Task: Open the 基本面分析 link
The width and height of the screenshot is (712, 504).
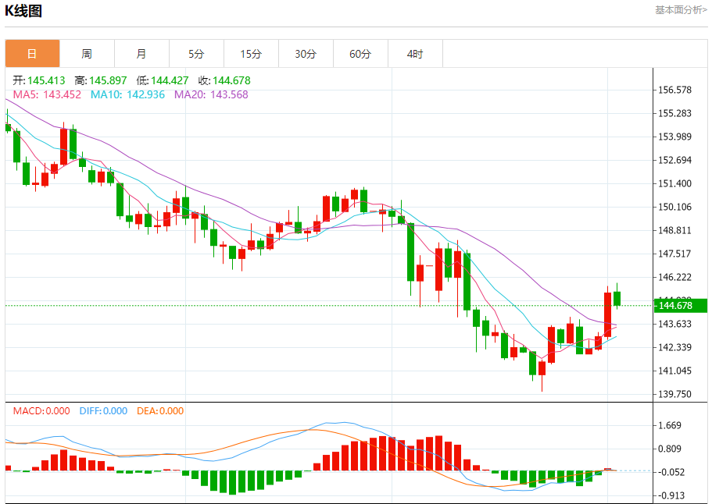Action: coord(681,10)
